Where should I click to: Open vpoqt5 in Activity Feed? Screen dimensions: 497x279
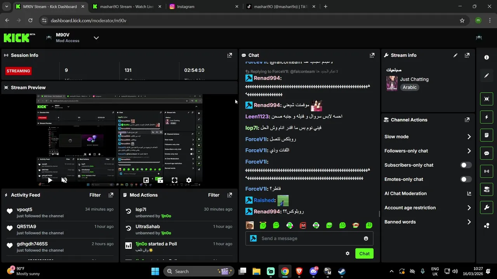tap(24, 210)
